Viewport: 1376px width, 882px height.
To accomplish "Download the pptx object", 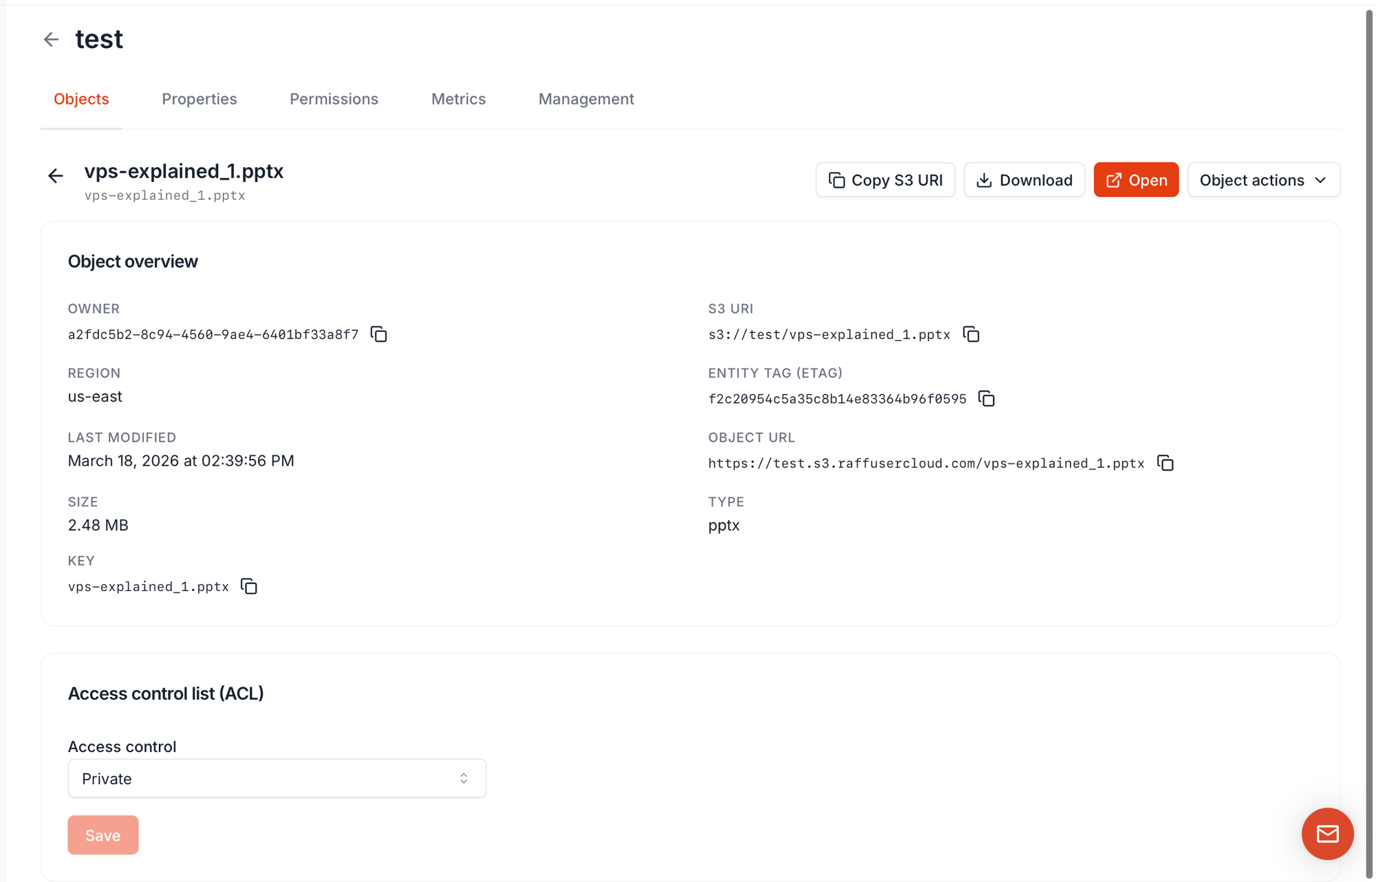I will tap(1024, 180).
